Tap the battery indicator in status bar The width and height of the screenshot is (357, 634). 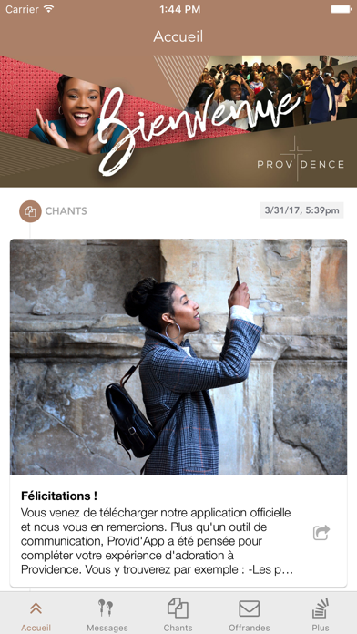coord(341,9)
